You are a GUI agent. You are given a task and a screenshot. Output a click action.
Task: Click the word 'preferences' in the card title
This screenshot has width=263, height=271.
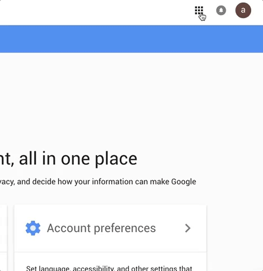tap(125, 229)
